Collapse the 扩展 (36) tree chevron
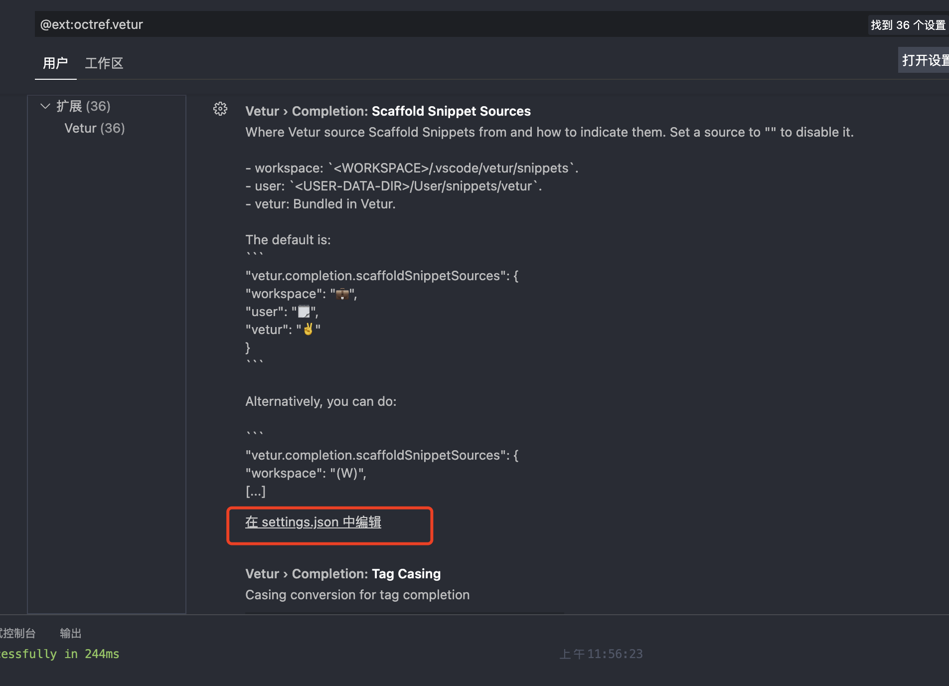 pos(45,106)
